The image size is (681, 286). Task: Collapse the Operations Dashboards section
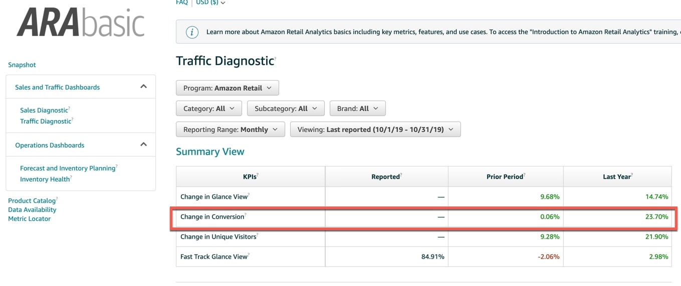[x=143, y=145]
